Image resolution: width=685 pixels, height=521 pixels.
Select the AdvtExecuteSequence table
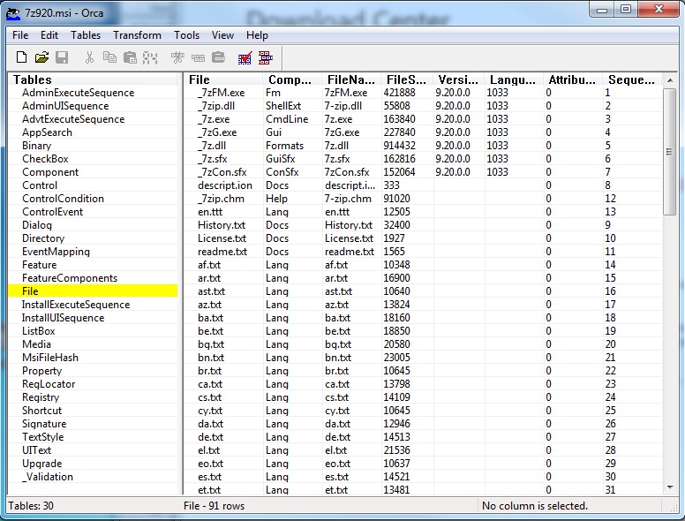[73, 119]
